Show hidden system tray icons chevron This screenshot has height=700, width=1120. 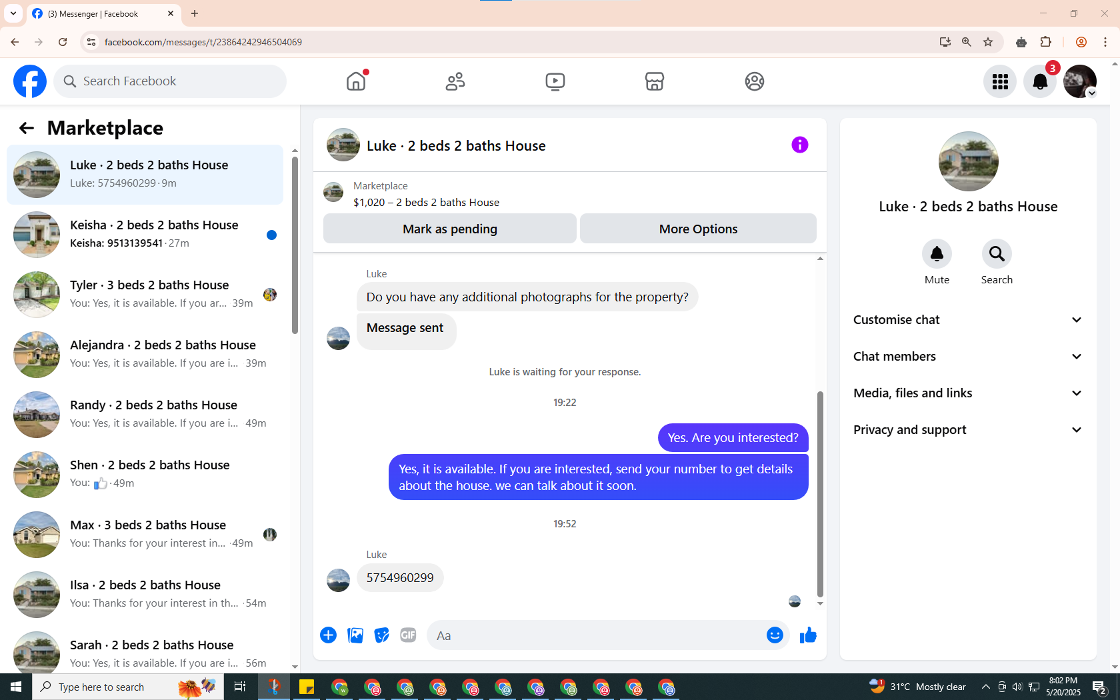(985, 687)
